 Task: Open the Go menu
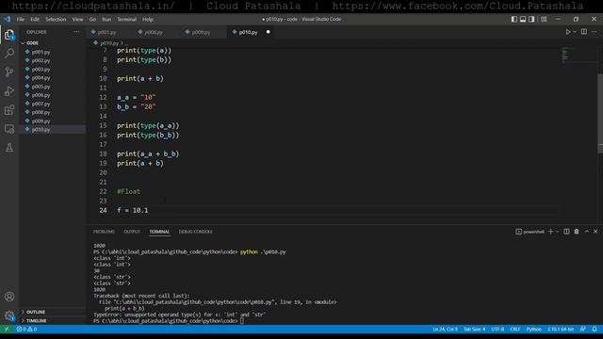(92, 19)
